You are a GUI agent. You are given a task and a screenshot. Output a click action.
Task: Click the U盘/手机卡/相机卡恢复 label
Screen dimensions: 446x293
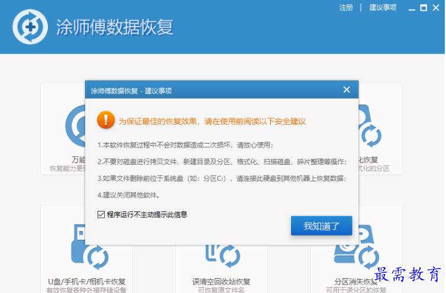tap(87, 282)
